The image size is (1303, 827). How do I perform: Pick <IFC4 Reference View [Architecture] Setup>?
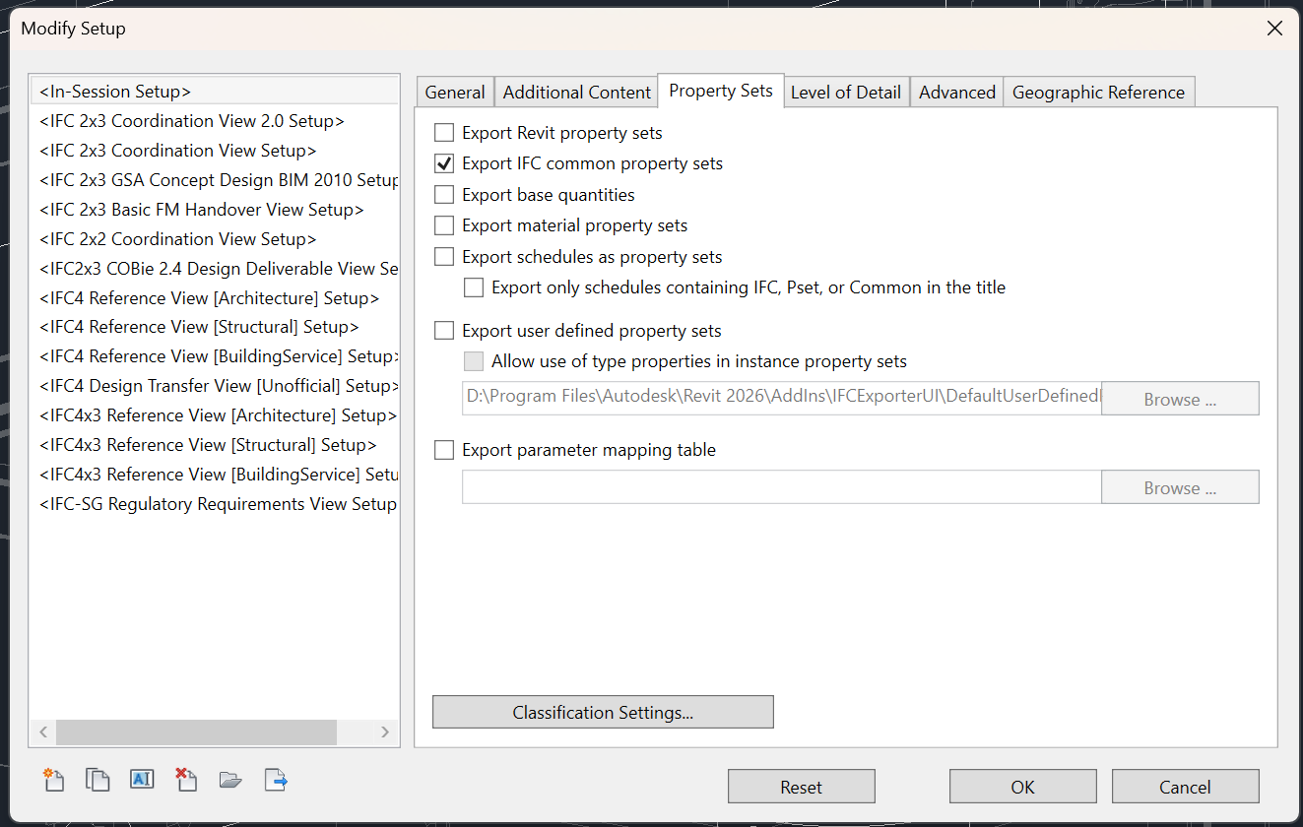coord(215,298)
